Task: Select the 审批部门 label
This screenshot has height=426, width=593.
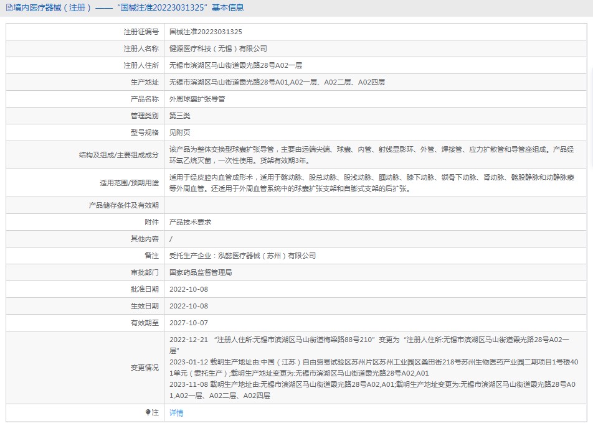Action: pyautogui.click(x=145, y=272)
